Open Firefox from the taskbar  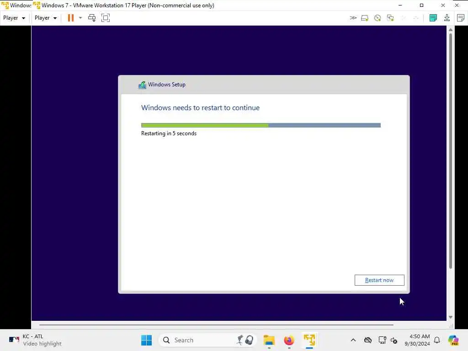pos(289,340)
